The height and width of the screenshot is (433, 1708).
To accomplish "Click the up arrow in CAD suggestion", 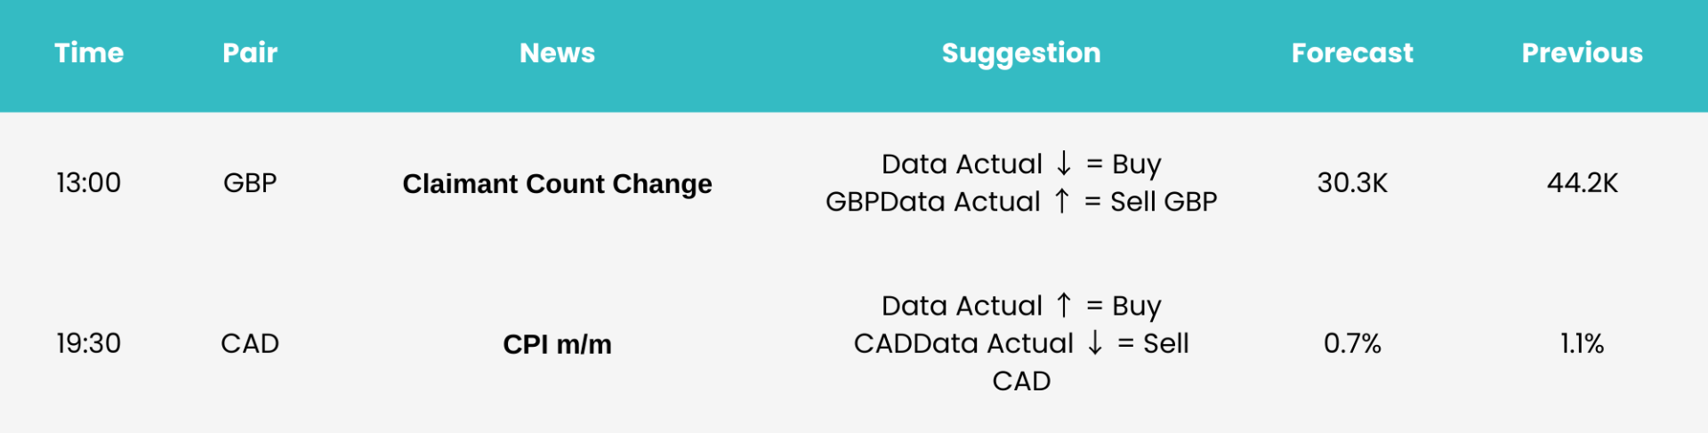I will point(1064,305).
